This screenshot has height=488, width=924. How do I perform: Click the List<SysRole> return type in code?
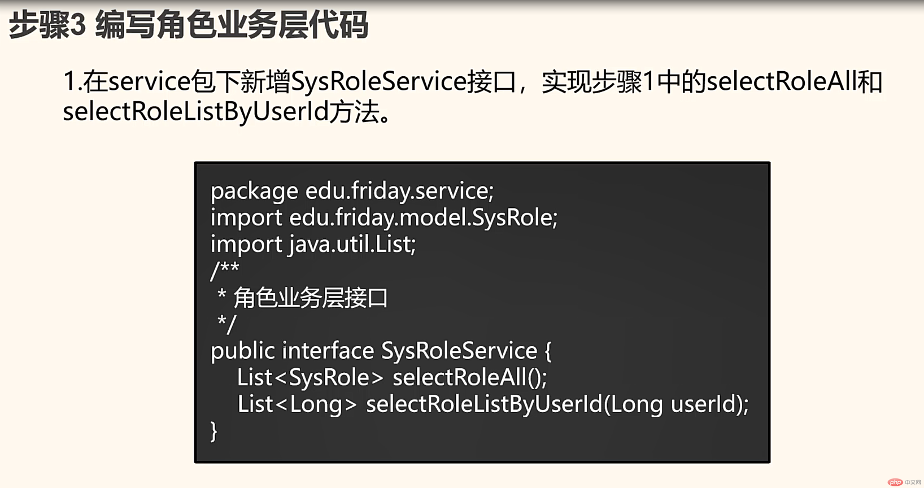310,377
